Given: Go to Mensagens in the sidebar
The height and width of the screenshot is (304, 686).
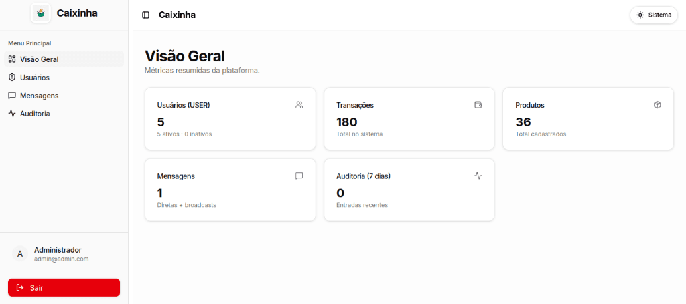Looking at the screenshot, I should pos(64,96).
